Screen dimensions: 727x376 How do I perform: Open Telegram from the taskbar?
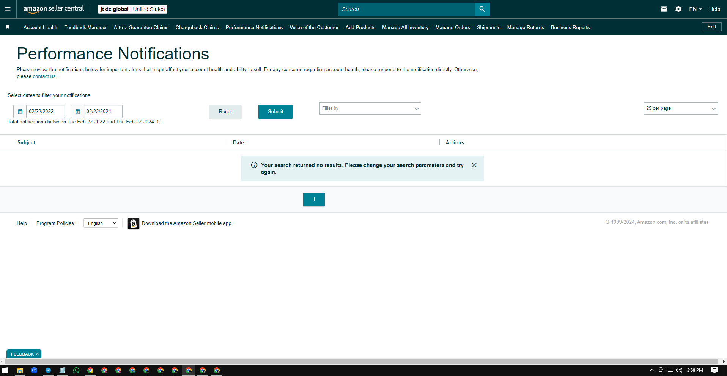48,370
